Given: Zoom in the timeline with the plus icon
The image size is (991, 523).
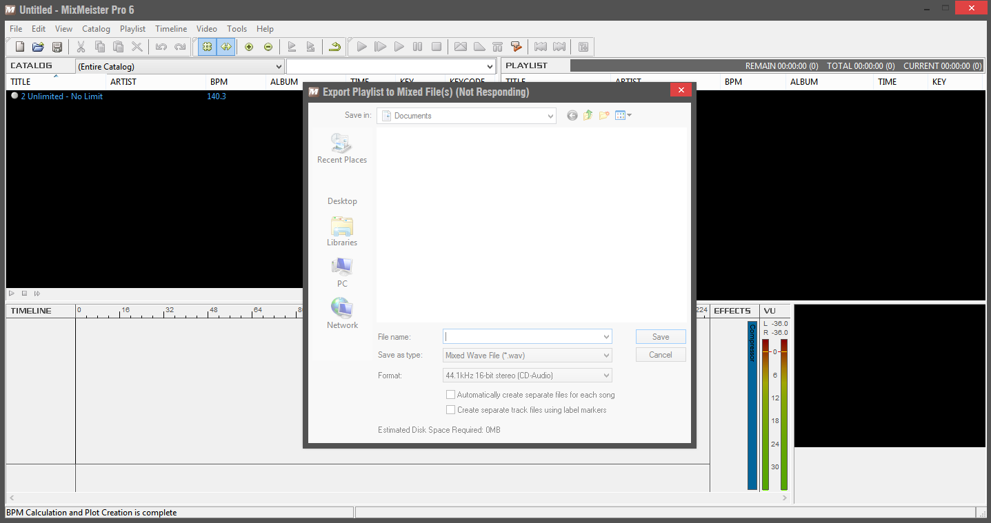Looking at the screenshot, I should click(249, 47).
